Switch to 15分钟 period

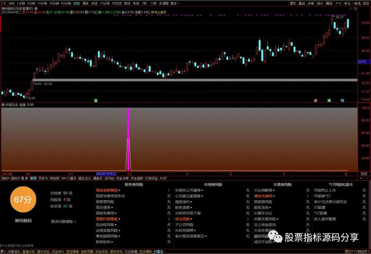point(42,3)
